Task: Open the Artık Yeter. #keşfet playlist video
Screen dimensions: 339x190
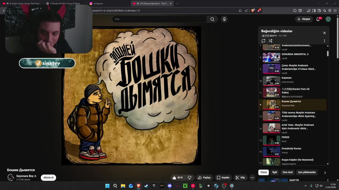Action: (292, 129)
